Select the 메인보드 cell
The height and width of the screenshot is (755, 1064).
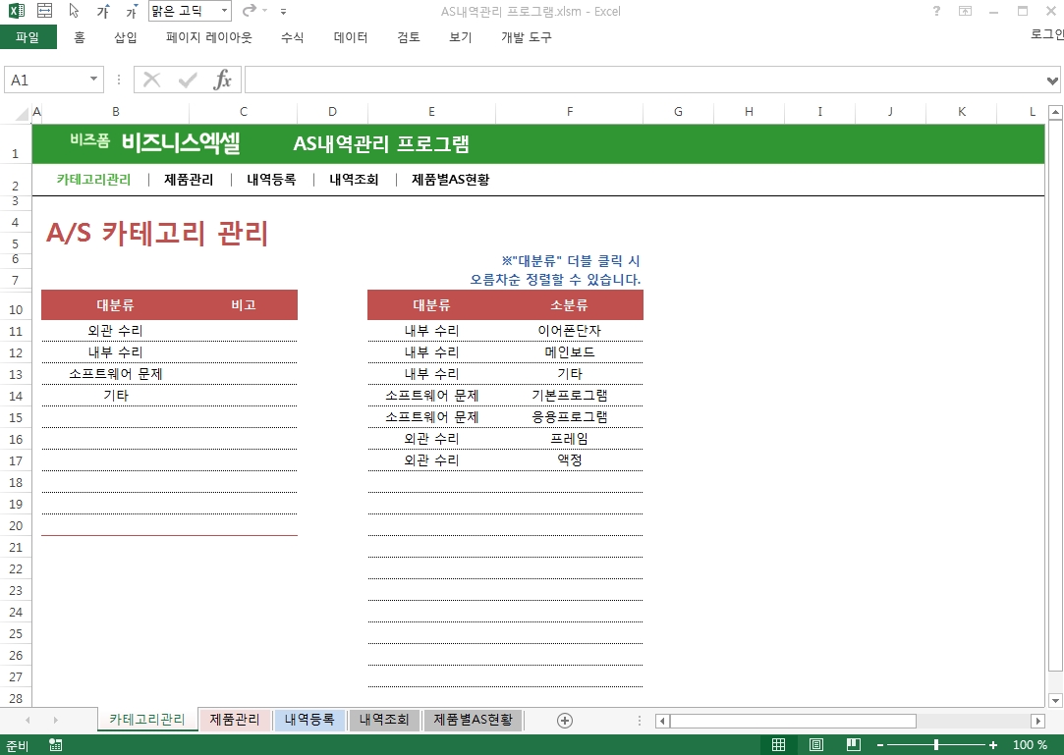pyautogui.click(x=569, y=352)
